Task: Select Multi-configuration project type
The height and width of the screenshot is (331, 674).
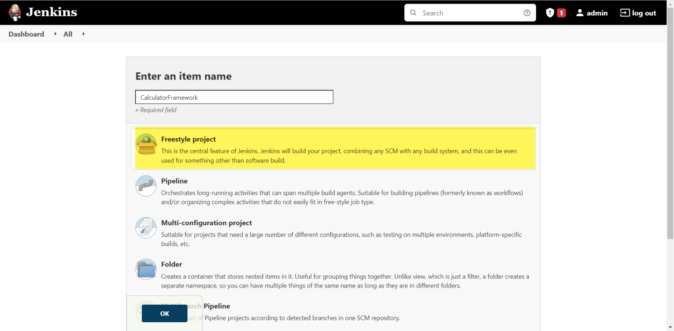Action: click(x=206, y=223)
